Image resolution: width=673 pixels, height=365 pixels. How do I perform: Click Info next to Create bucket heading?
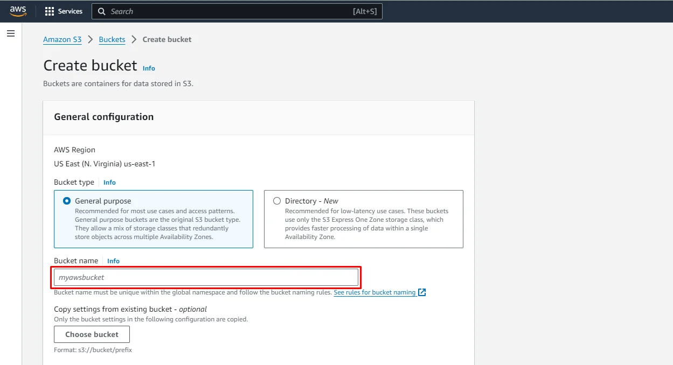148,68
